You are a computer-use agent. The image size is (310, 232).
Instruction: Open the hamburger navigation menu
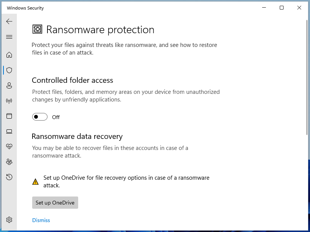[x=9, y=37]
